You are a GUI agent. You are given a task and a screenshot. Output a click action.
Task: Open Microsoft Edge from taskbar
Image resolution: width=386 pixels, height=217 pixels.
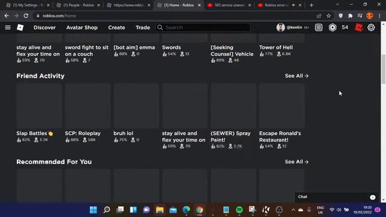[x=186, y=210]
